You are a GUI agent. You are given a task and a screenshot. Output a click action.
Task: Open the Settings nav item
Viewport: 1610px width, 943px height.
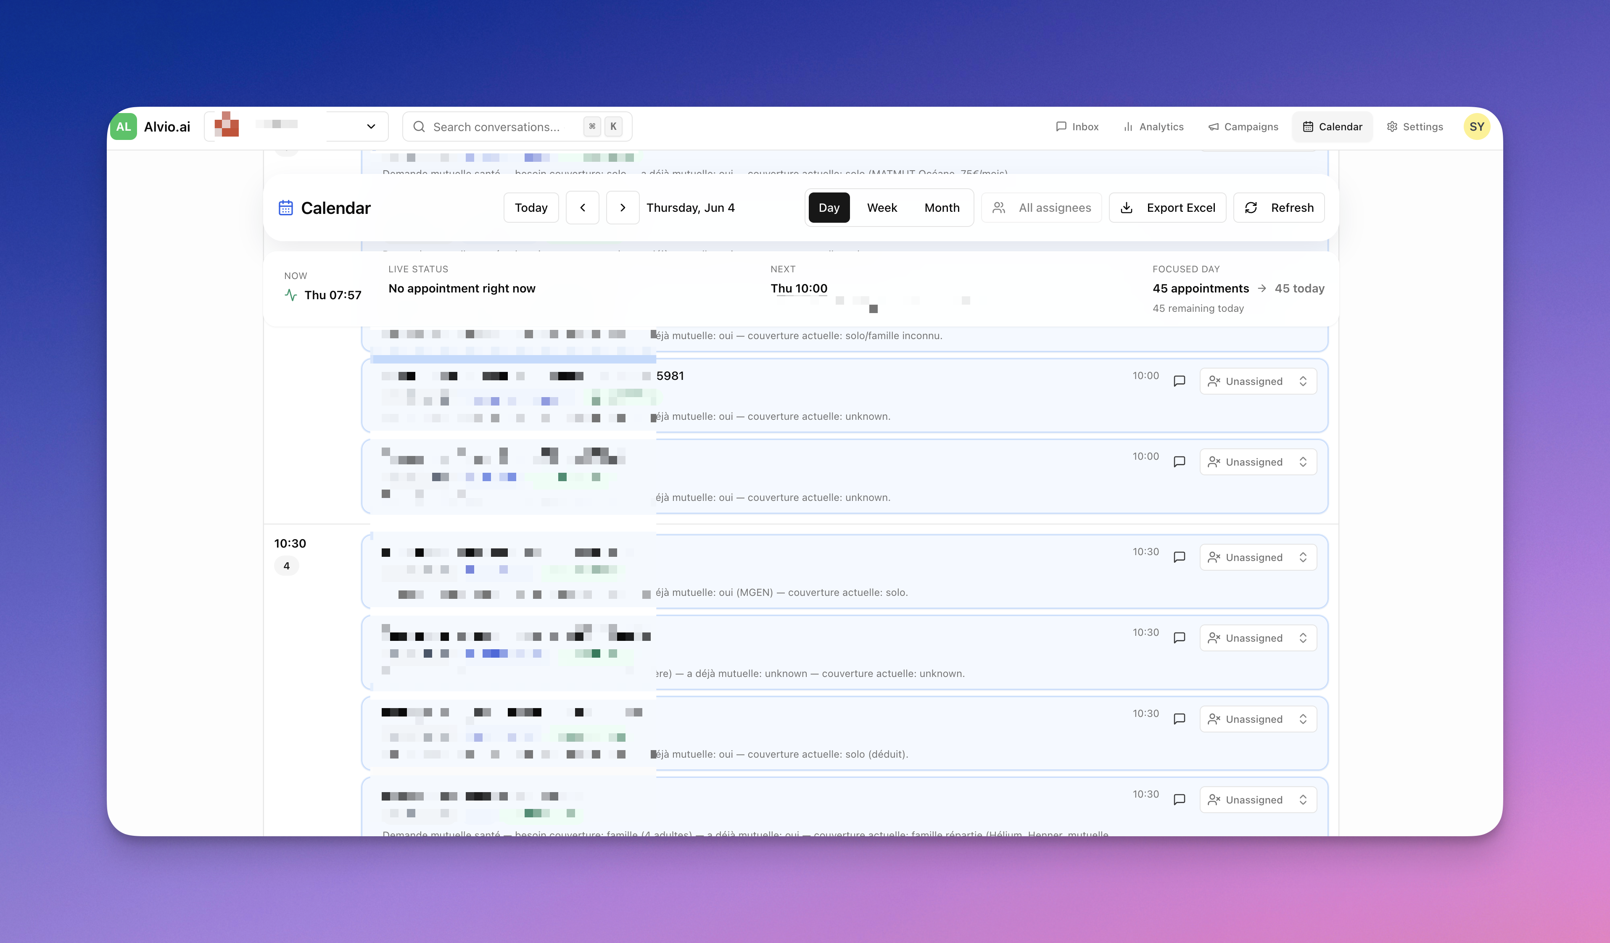pos(1415,126)
